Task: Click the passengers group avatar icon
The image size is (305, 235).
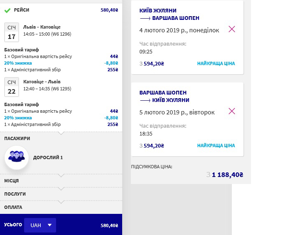Action: (x=17, y=157)
